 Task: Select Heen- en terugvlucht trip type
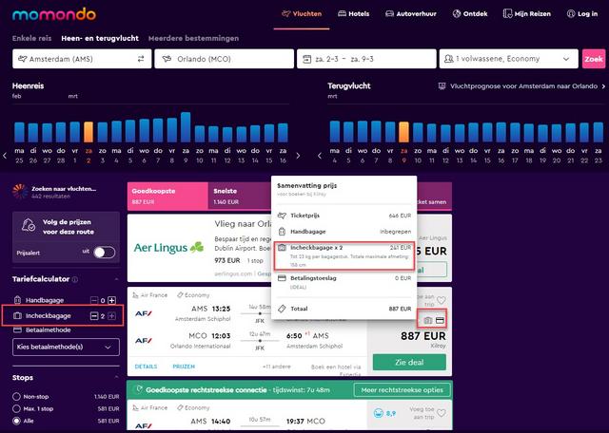tap(100, 38)
